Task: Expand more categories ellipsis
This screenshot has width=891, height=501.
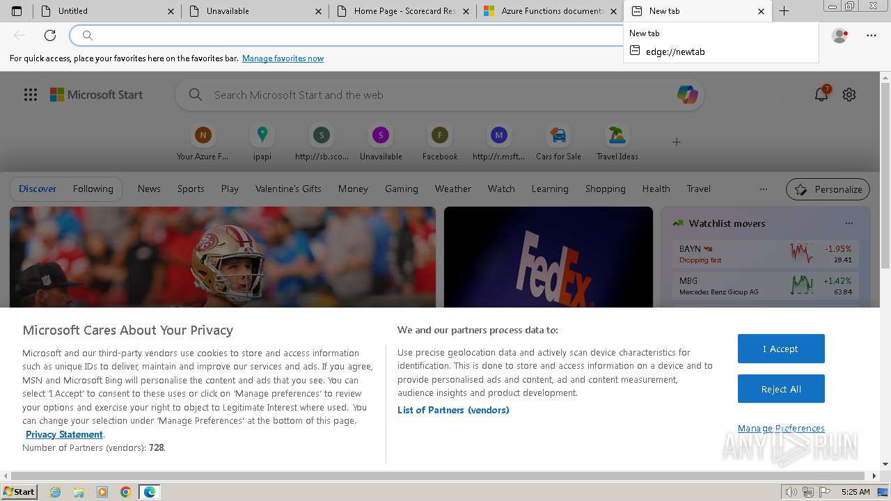Action: point(764,189)
